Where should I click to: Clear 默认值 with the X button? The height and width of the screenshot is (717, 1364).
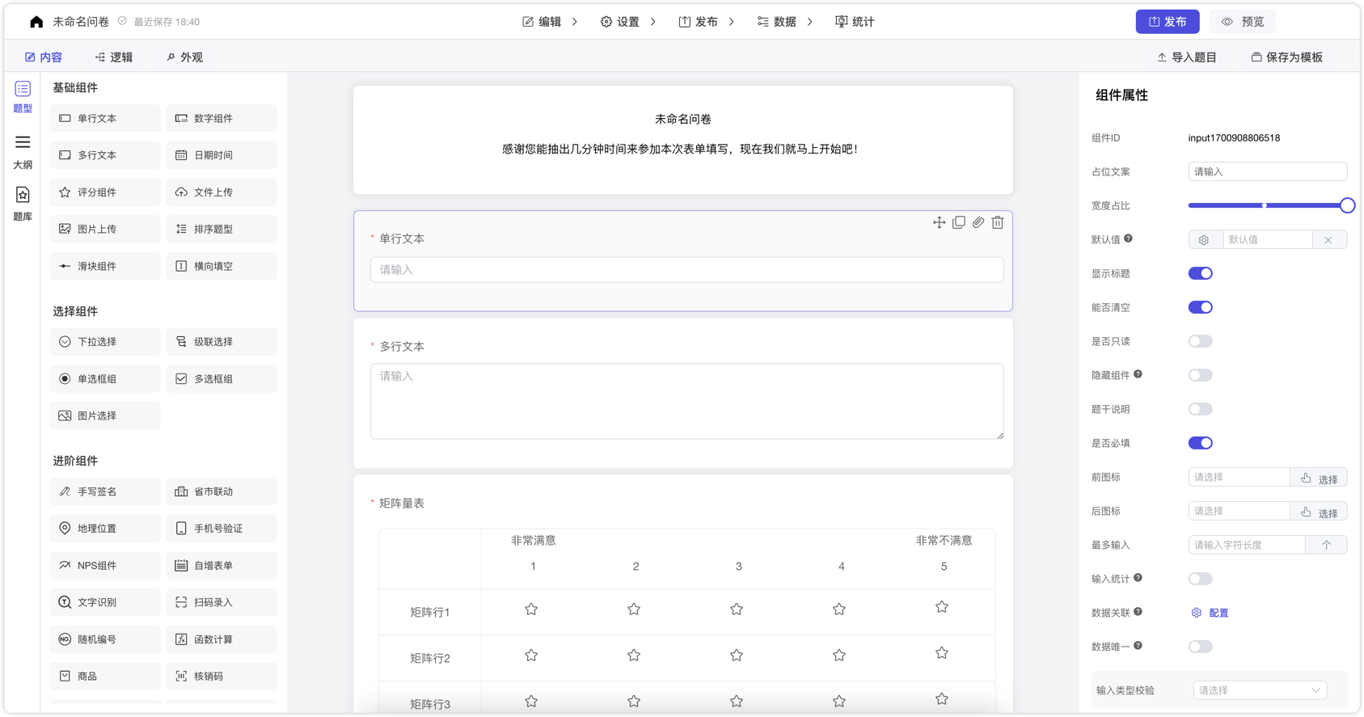[1328, 240]
